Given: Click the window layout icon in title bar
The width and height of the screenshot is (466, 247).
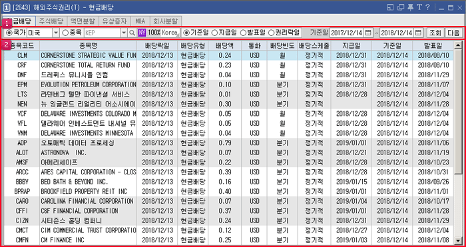Looking at the screenshot, I should point(391,7).
